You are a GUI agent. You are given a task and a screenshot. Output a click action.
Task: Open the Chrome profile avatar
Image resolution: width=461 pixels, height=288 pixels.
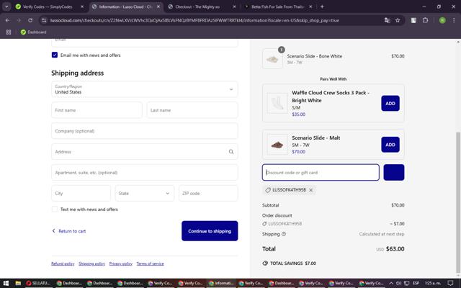(x=442, y=20)
